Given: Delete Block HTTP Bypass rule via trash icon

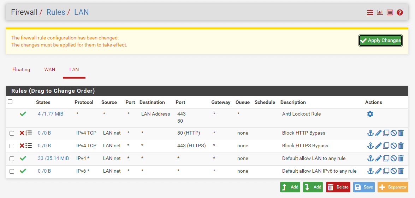Looking at the screenshot, I should [401, 133].
